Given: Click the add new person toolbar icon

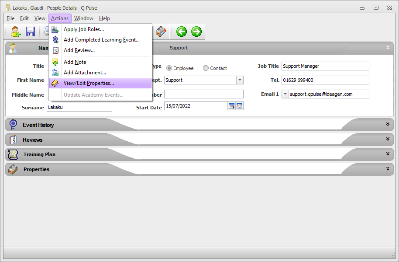Looking at the screenshot, I should coord(16,31).
